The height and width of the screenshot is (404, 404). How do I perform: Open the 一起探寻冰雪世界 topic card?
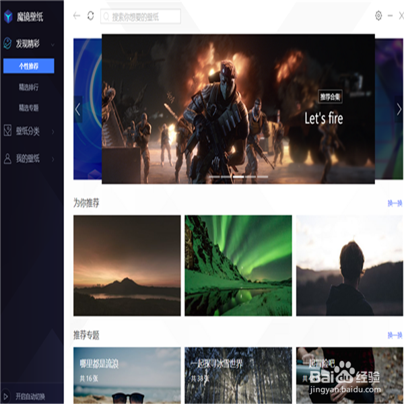pos(238,376)
